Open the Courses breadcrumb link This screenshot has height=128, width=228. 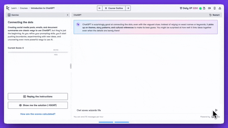(24, 8)
